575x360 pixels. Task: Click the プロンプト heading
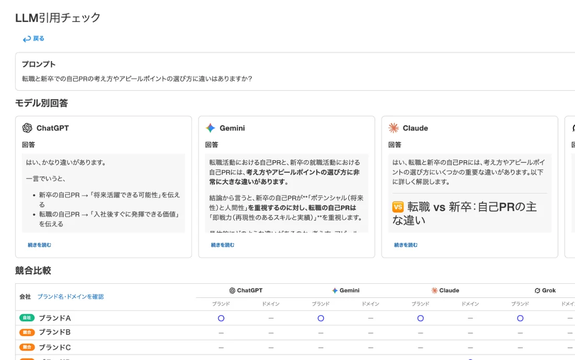coord(39,64)
